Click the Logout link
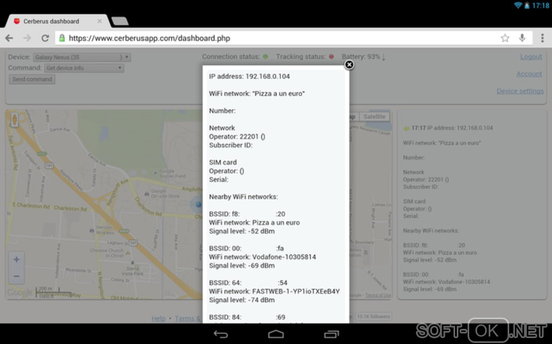This screenshot has height=344, width=552. tap(531, 57)
